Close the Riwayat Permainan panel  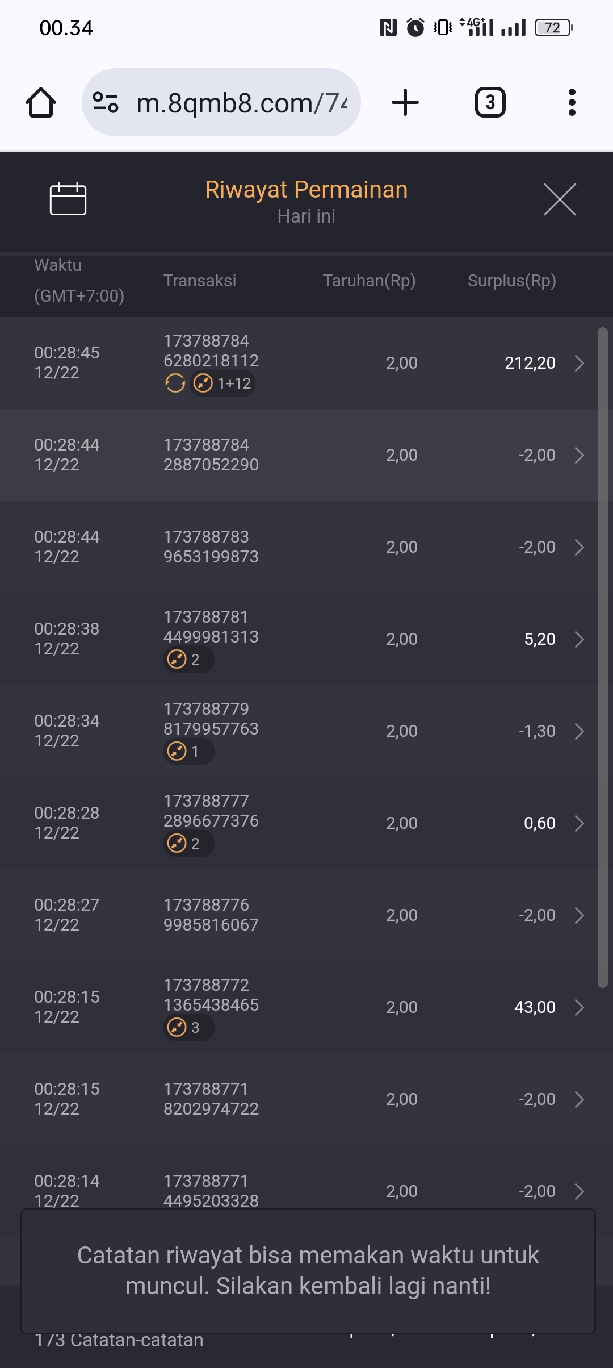coord(560,199)
